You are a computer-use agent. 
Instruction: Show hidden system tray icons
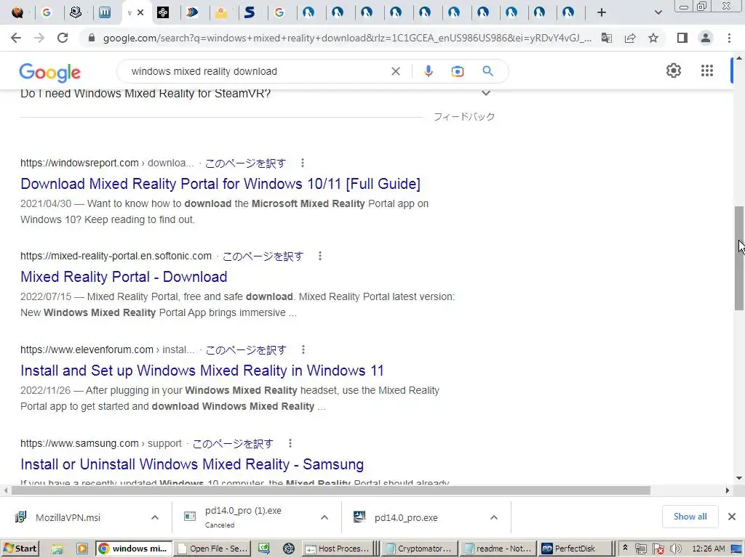[x=625, y=548]
